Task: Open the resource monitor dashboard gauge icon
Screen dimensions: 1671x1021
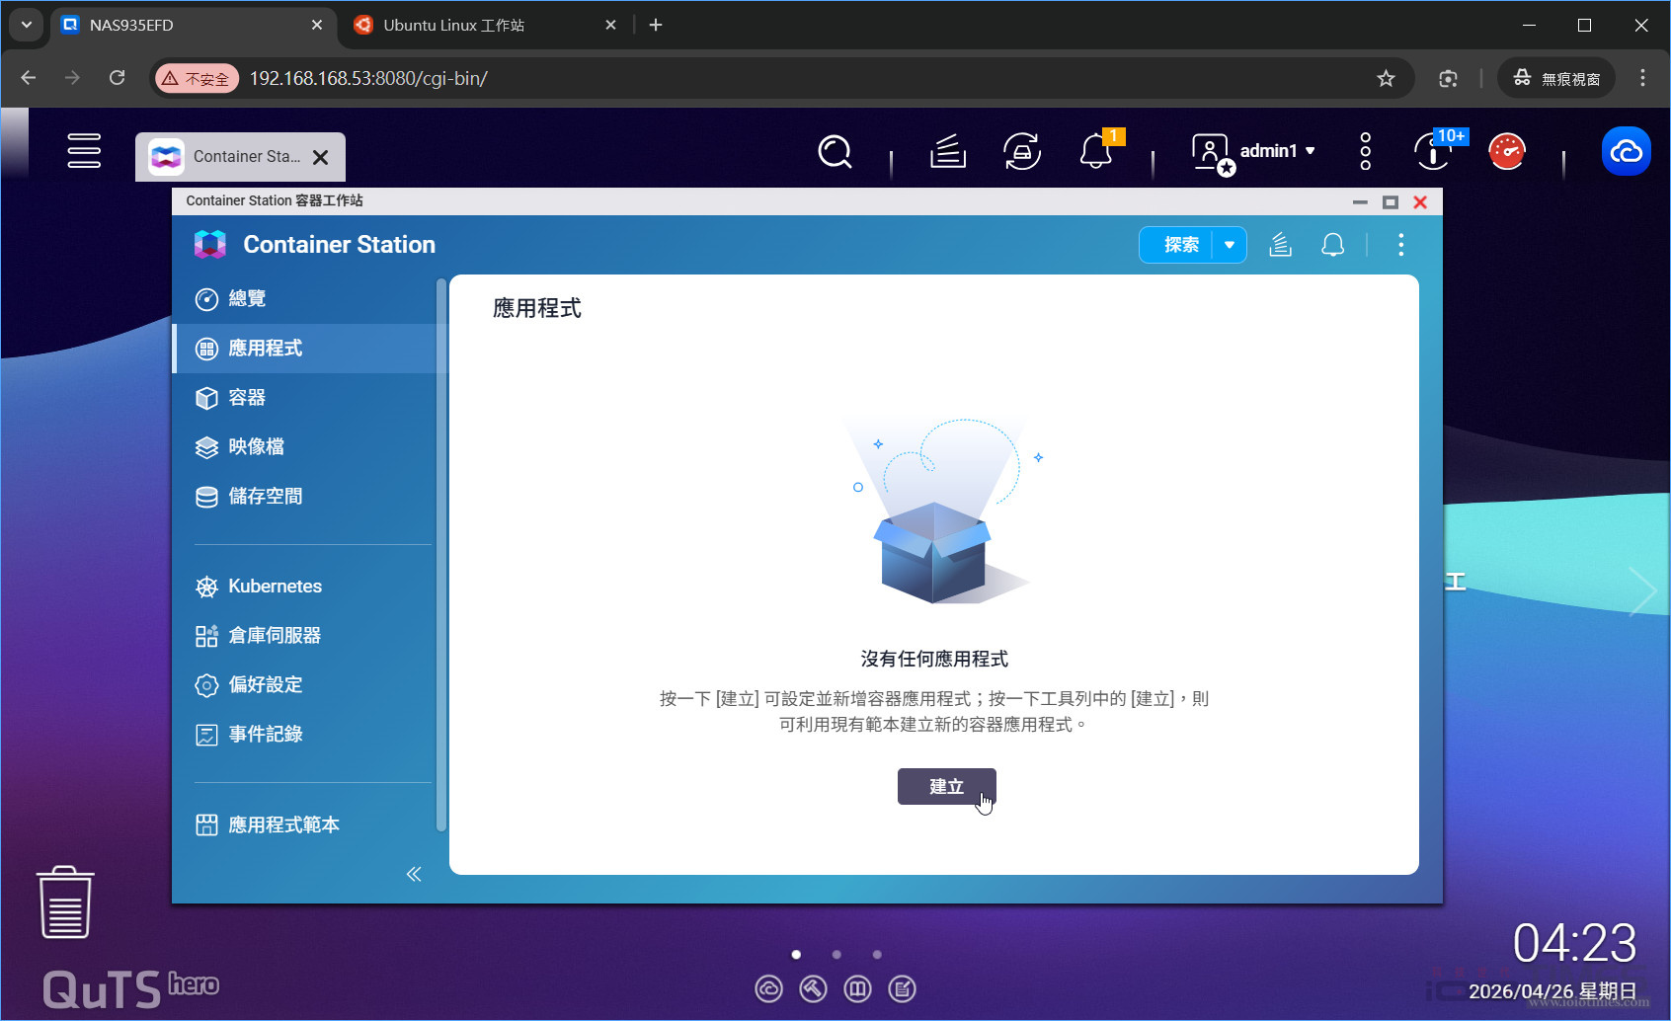Action: click(1508, 151)
